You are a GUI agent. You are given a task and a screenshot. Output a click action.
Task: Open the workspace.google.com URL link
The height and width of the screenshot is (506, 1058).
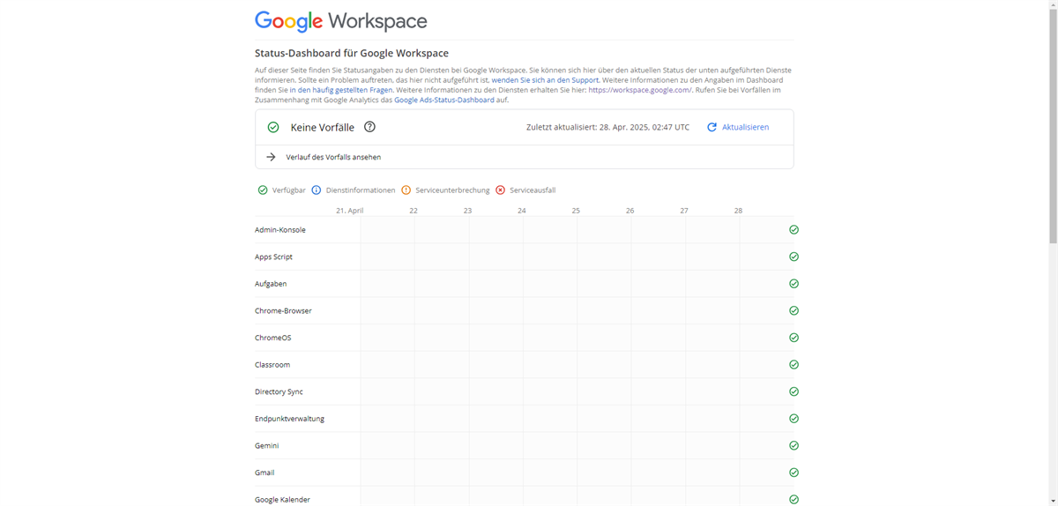click(640, 90)
